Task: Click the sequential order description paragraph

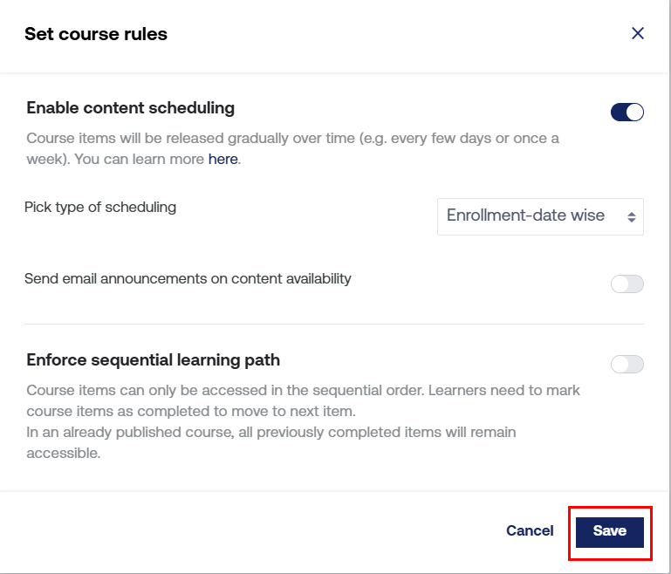Action: coord(303,400)
